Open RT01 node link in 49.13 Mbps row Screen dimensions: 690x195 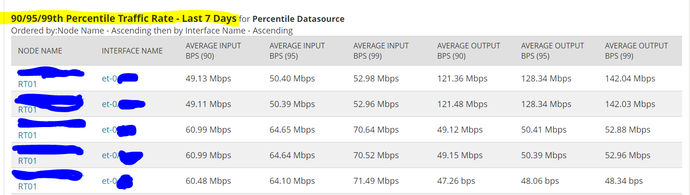(27, 84)
